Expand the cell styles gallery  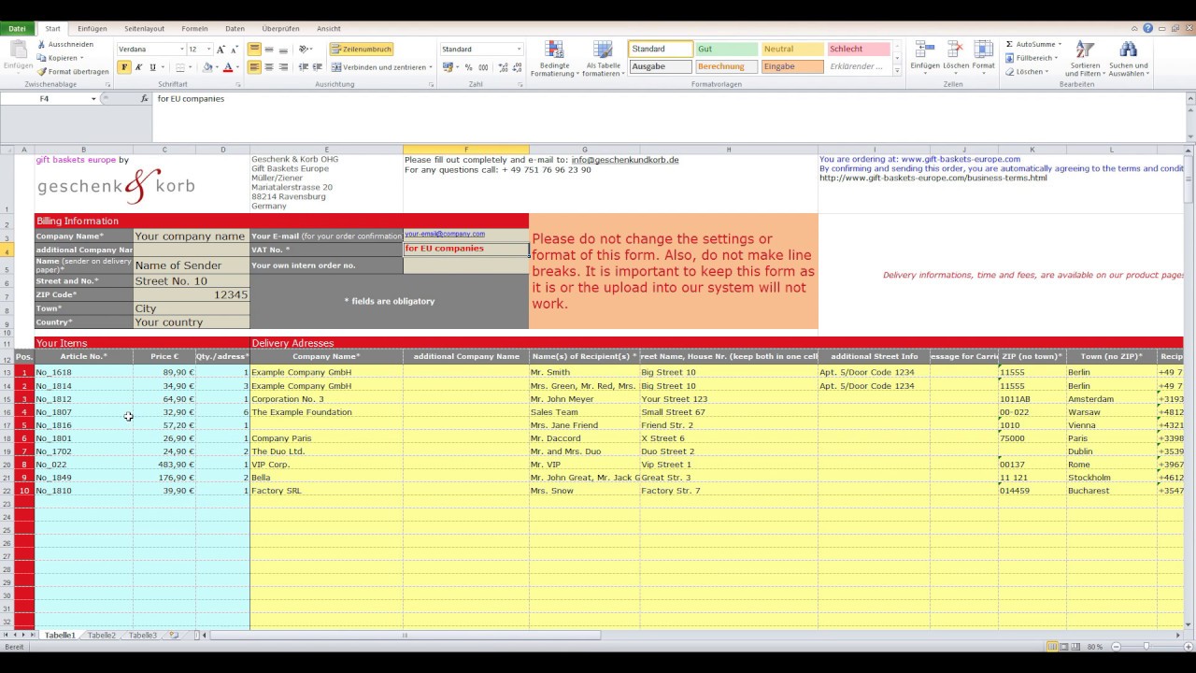point(897,70)
